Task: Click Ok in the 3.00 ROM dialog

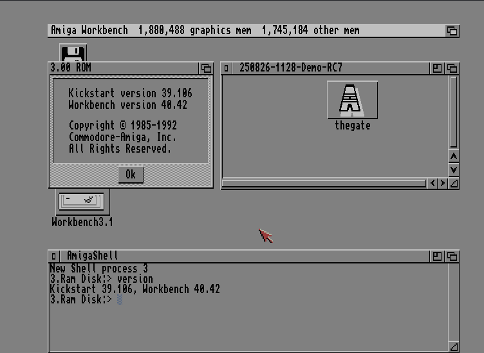Action: (131, 175)
